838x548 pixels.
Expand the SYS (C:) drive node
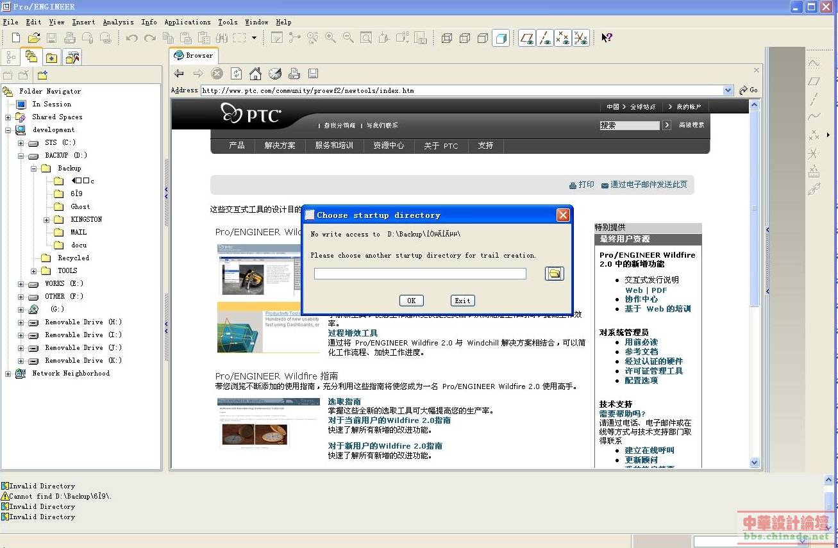click(x=21, y=143)
